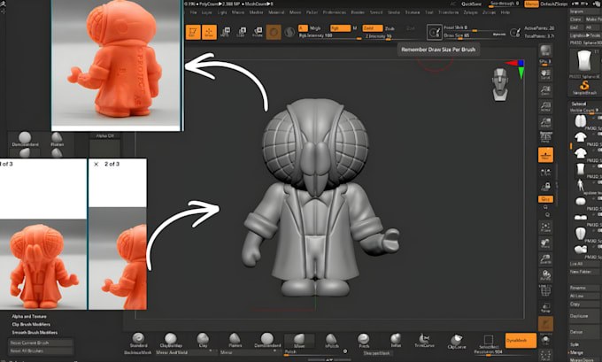Click the Scroll canvas icon in right shelf
Viewport: 602px width, 362px height.
545,74
